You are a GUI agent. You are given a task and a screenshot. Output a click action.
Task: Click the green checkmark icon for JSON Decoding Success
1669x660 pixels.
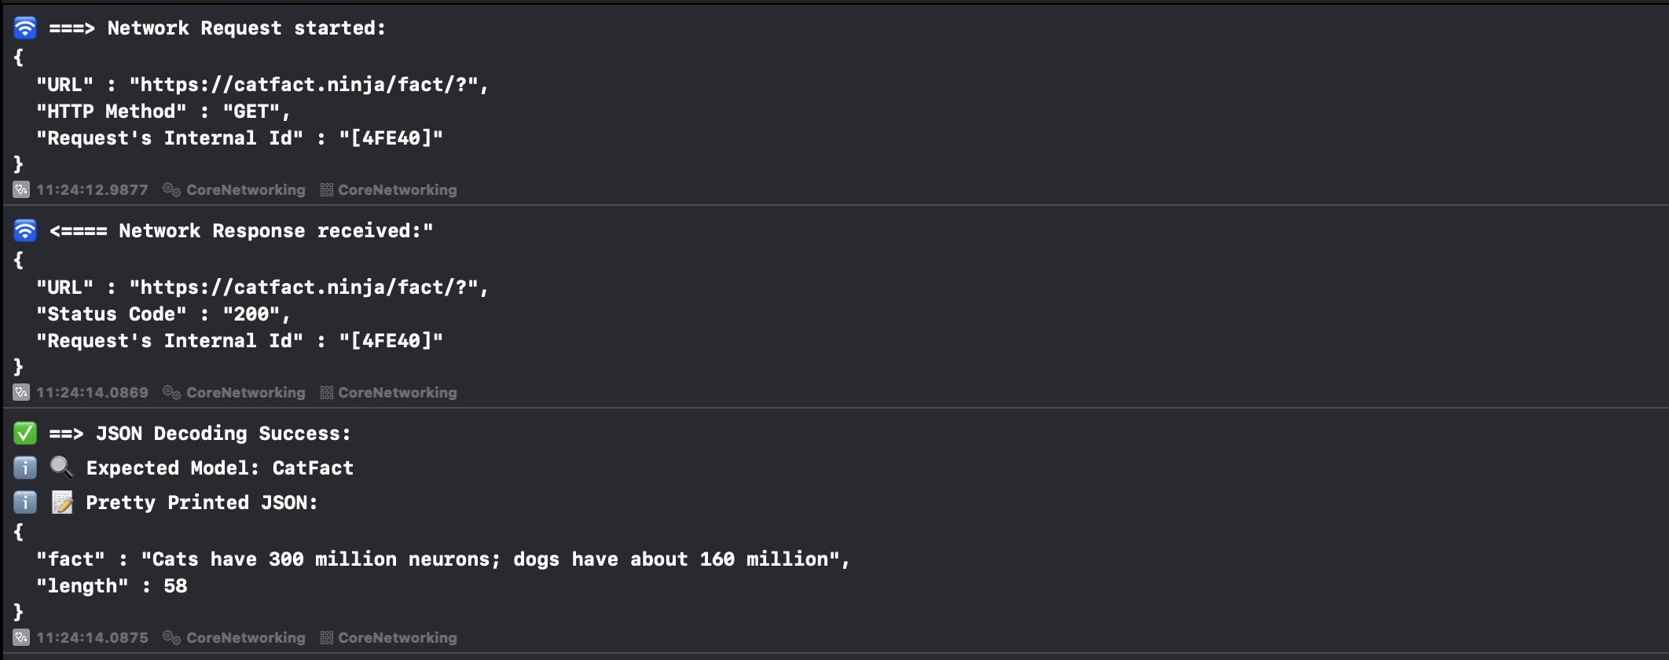click(x=25, y=434)
